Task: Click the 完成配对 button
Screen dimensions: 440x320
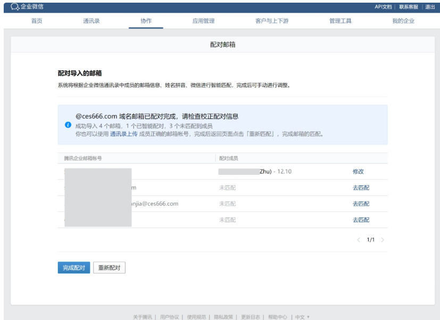Action: tap(74, 268)
